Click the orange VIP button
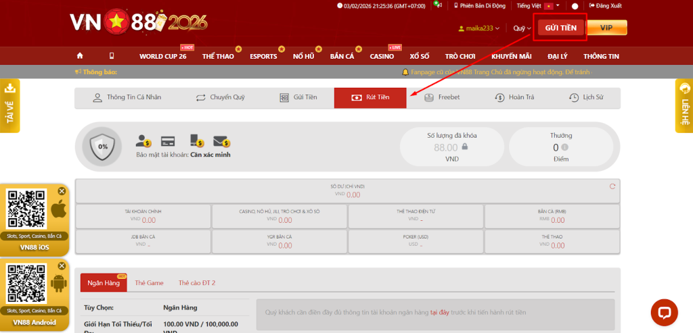 point(606,28)
